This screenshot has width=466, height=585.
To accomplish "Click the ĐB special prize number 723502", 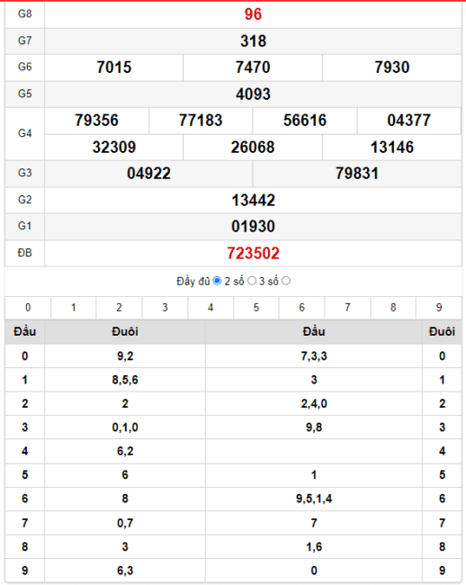I will pyautogui.click(x=253, y=253).
